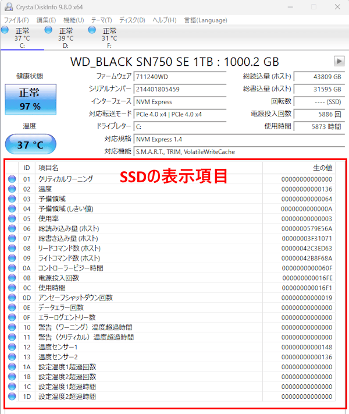Click the drive letter field C:
Viewport: 349px width, 414px height.
pos(180,127)
